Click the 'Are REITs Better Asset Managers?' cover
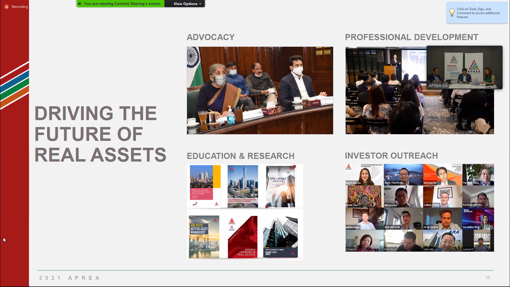 pos(204,237)
